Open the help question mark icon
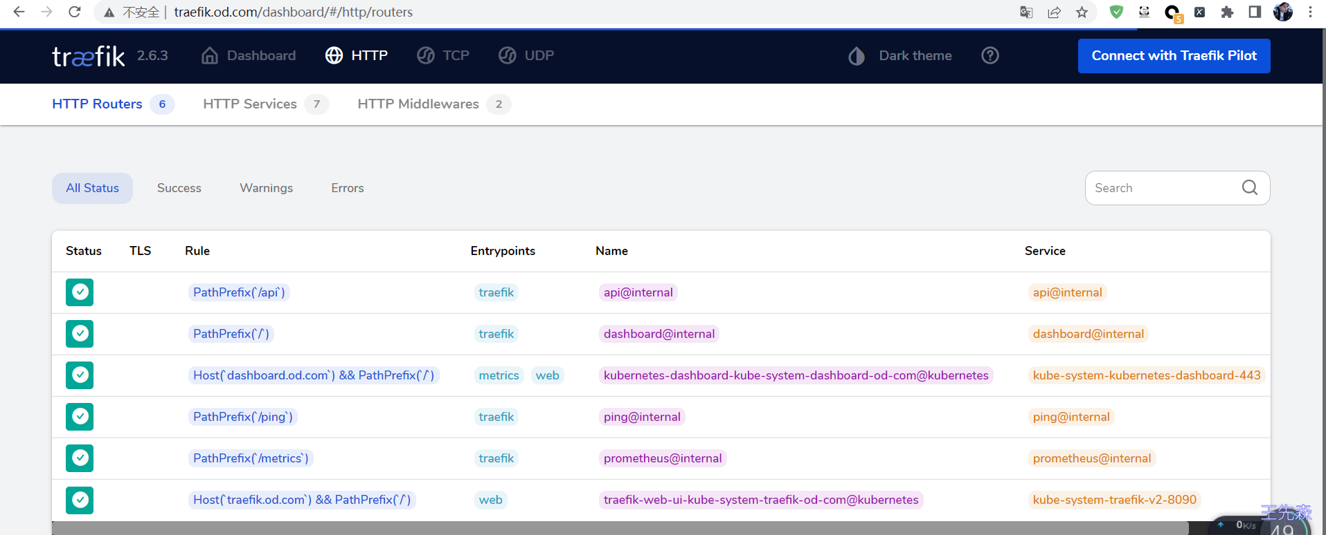Image resolution: width=1326 pixels, height=535 pixels. [990, 55]
